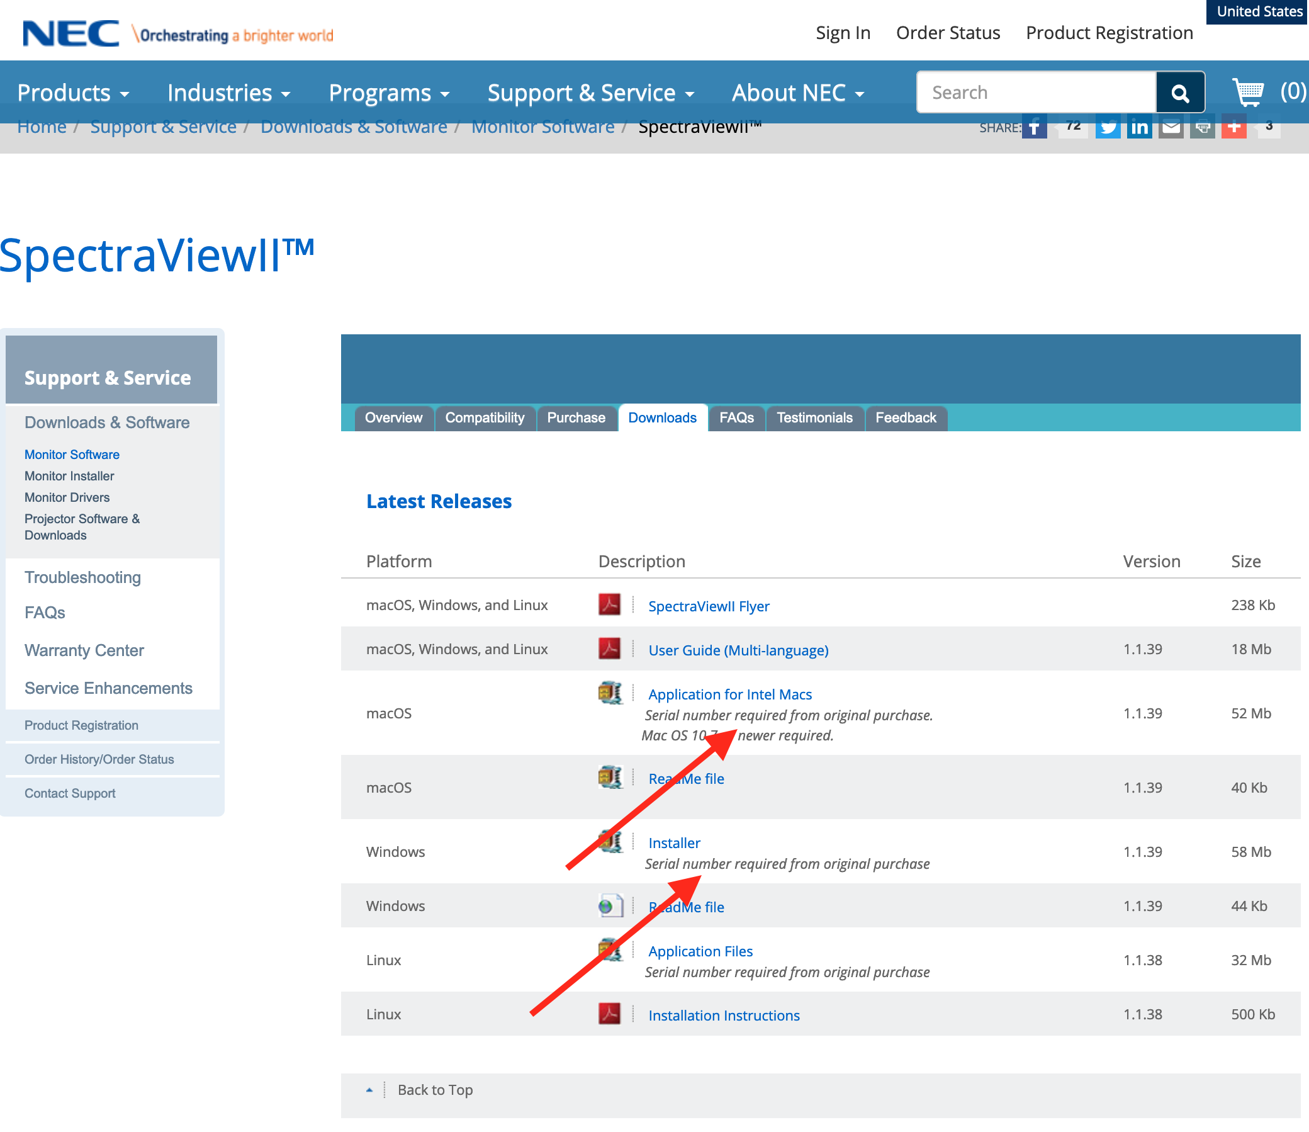Switch to the Compatibility tab
The width and height of the screenshot is (1309, 1132).
485,418
